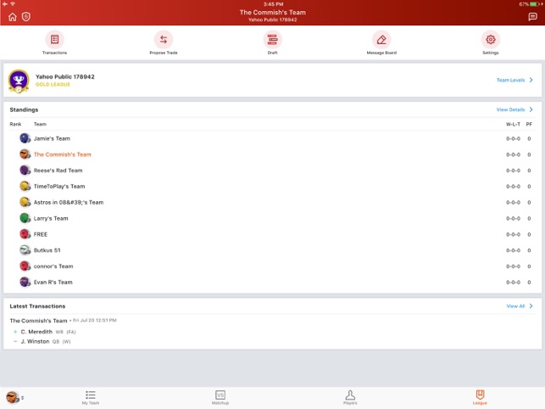Screen dimensions: 545x409
Task: Select Reese's Rad Team helmet icon
Action: pos(25,171)
